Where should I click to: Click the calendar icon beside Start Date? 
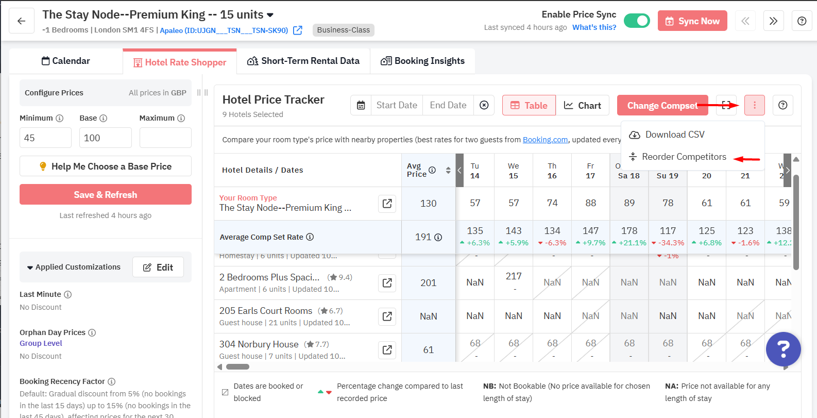tap(361, 105)
